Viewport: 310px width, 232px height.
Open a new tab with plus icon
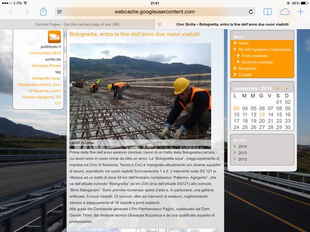[x=301, y=11]
